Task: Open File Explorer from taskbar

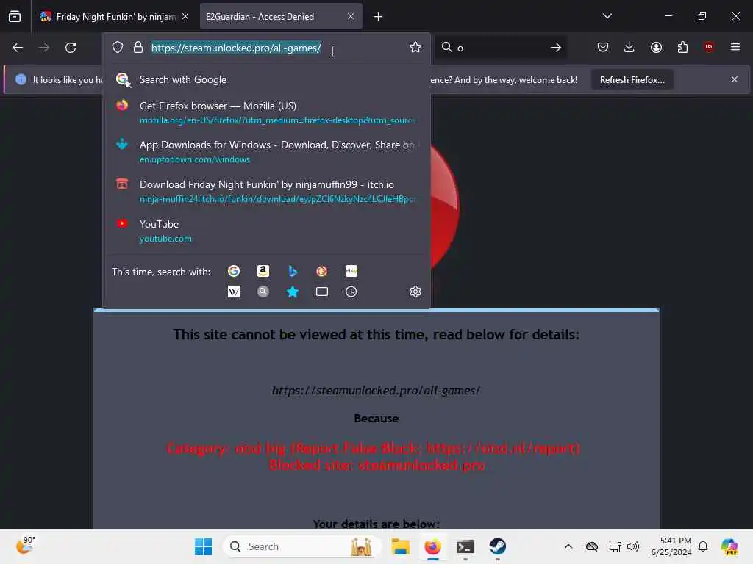Action: pos(400,546)
